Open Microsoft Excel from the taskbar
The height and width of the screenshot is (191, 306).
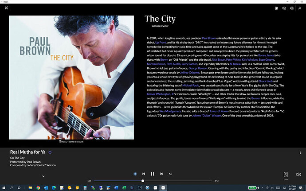(124, 188)
